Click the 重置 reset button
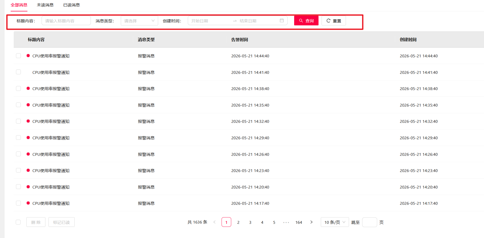Viewport: 484px width, 238px height. tap(334, 21)
